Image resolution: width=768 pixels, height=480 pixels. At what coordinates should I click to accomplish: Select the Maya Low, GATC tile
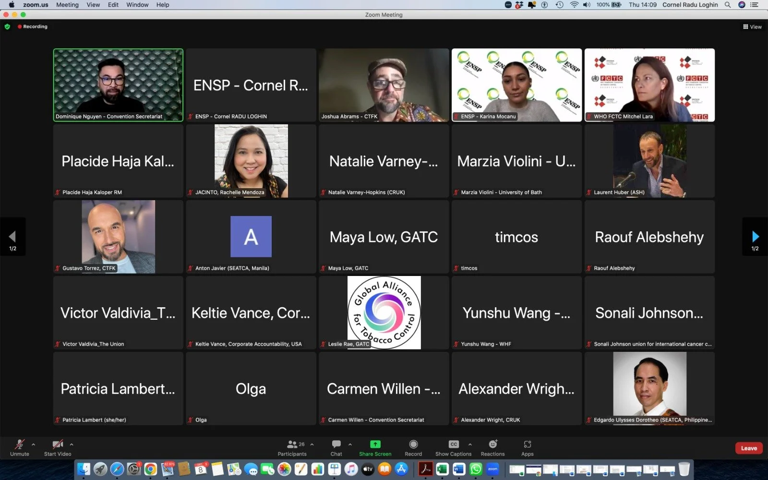(x=384, y=237)
